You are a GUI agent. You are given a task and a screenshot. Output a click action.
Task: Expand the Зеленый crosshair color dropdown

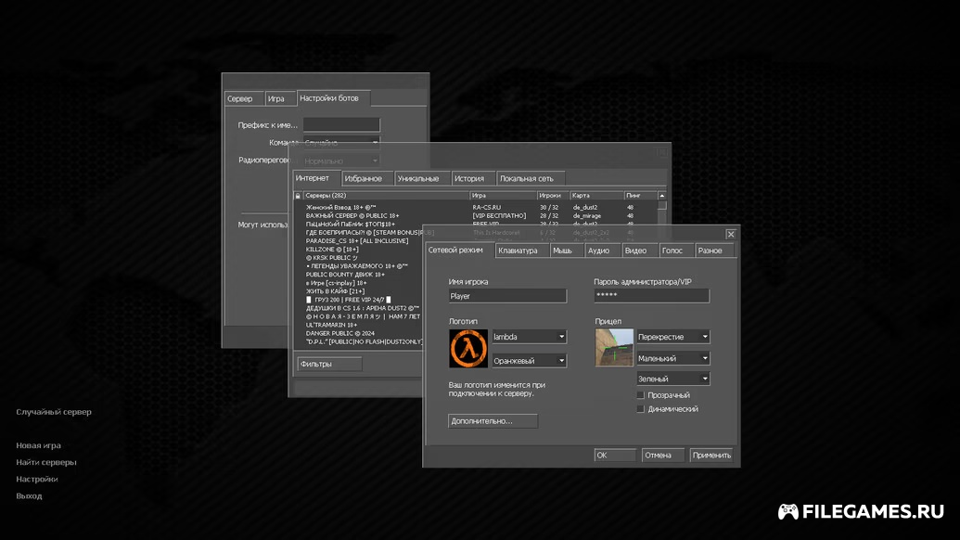tap(672, 379)
